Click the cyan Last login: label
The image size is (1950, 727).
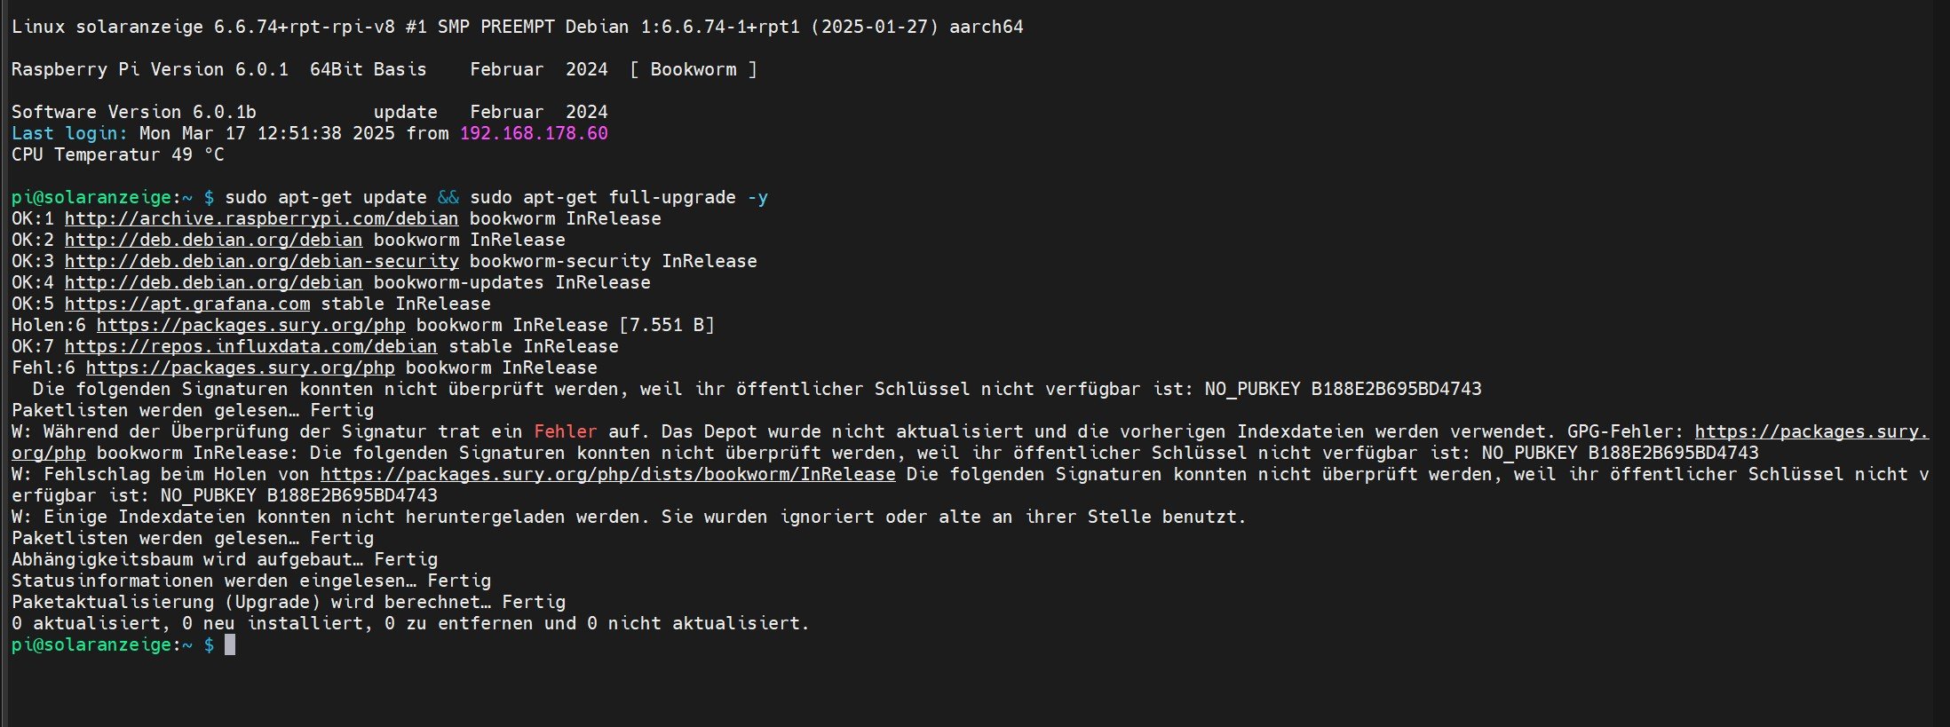pyautogui.click(x=69, y=133)
